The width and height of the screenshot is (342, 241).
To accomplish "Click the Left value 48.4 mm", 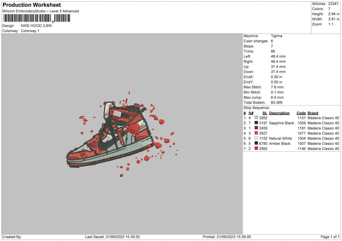I will pyautogui.click(x=278, y=56).
